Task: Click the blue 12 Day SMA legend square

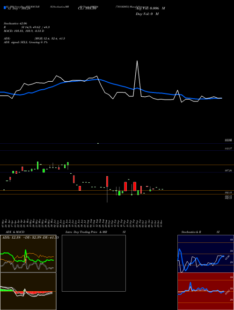Action: coord(5,8)
